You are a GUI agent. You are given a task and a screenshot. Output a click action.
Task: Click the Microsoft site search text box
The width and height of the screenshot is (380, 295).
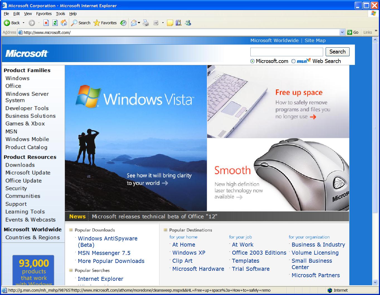287,52
